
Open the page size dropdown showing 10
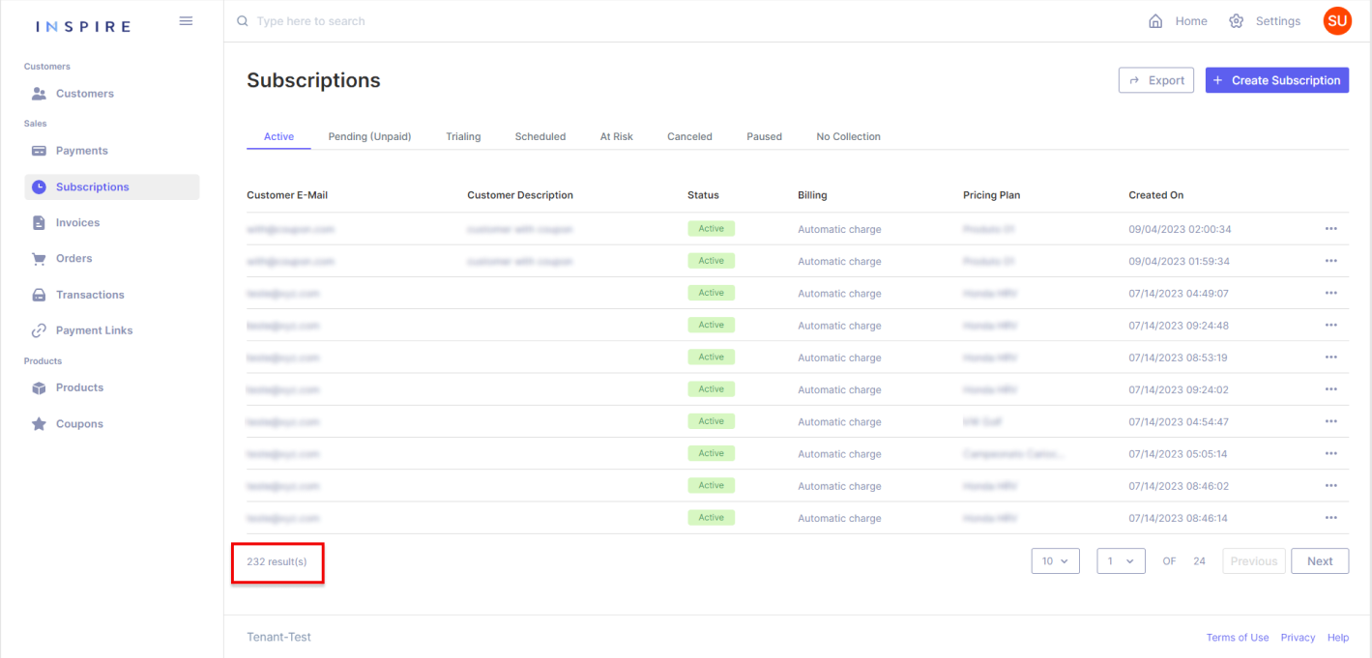pos(1055,561)
